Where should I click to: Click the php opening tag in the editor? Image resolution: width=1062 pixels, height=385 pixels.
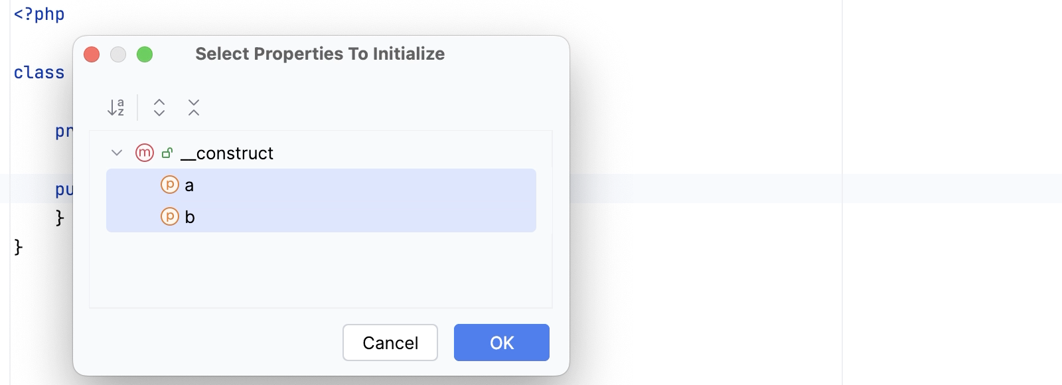pyautogui.click(x=38, y=13)
